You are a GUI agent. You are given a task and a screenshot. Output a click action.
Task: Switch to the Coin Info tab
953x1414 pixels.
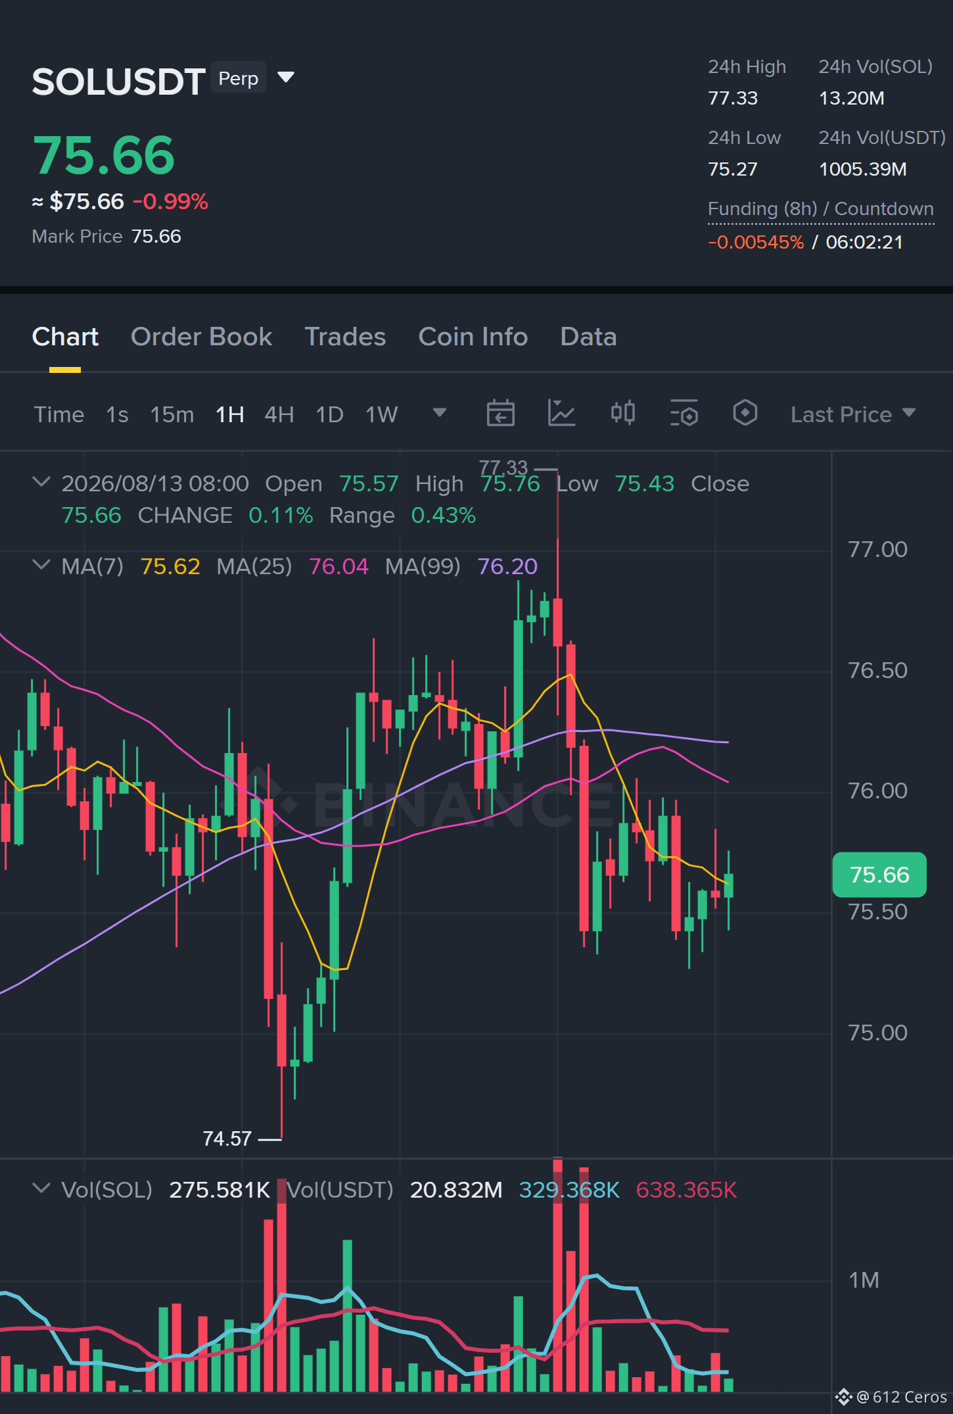coord(473,337)
